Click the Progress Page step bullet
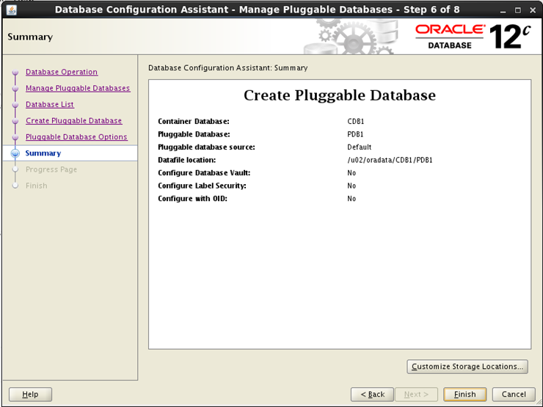543x407 pixels. point(15,169)
